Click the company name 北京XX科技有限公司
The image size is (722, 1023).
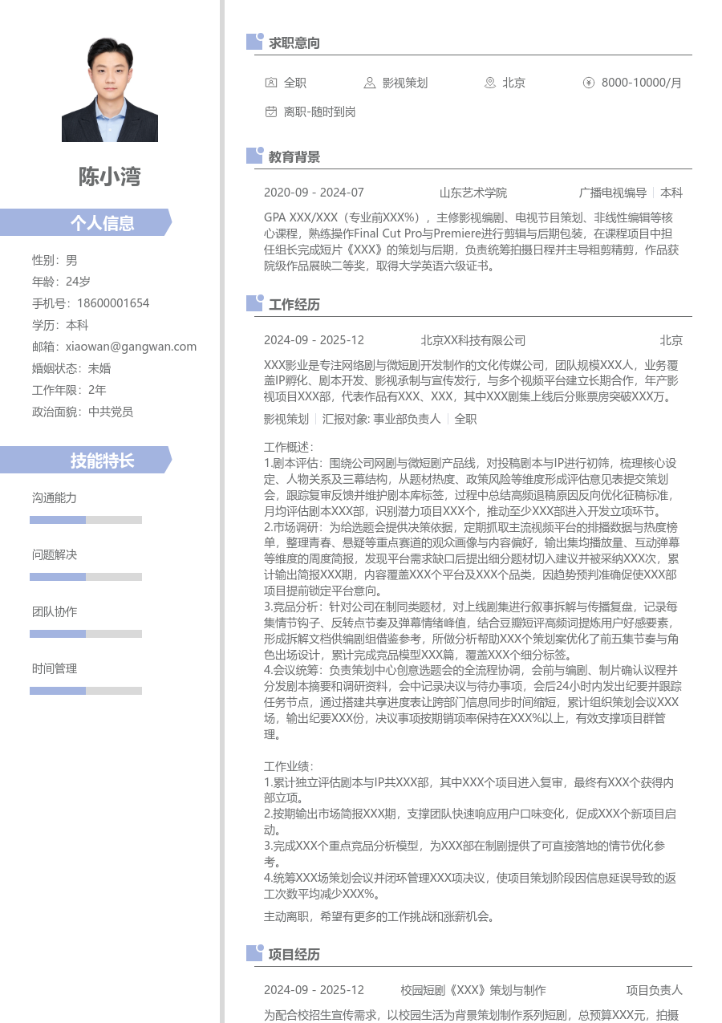coord(473,340)
